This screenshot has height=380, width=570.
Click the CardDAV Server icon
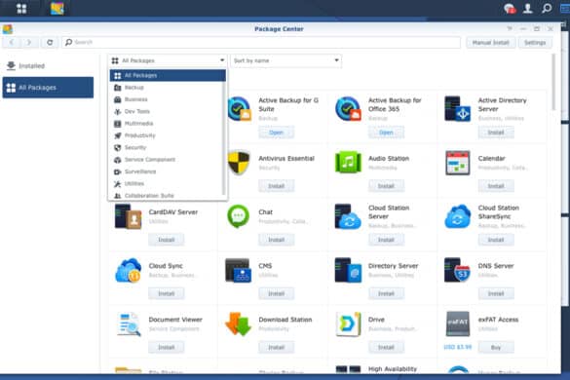coord(128,216)
